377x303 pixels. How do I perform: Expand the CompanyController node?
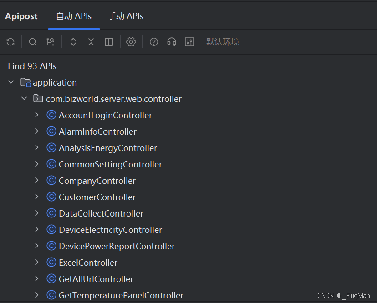coord(37,180)
